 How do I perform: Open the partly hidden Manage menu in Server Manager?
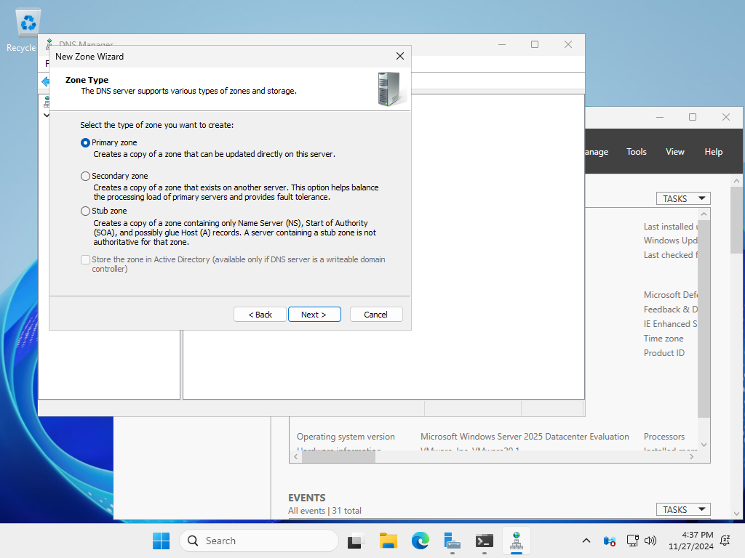click(x=597, y=152)
